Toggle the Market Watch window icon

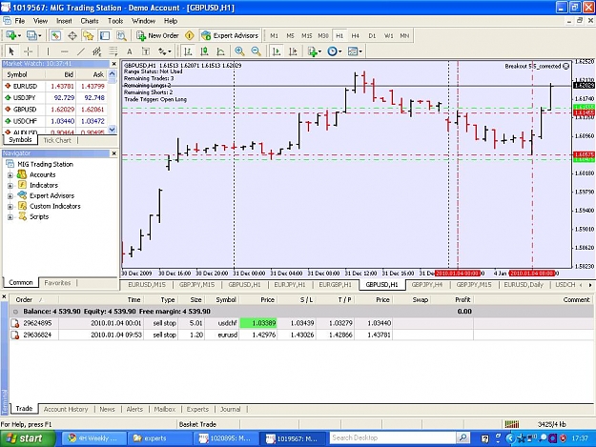click(56, 35)
